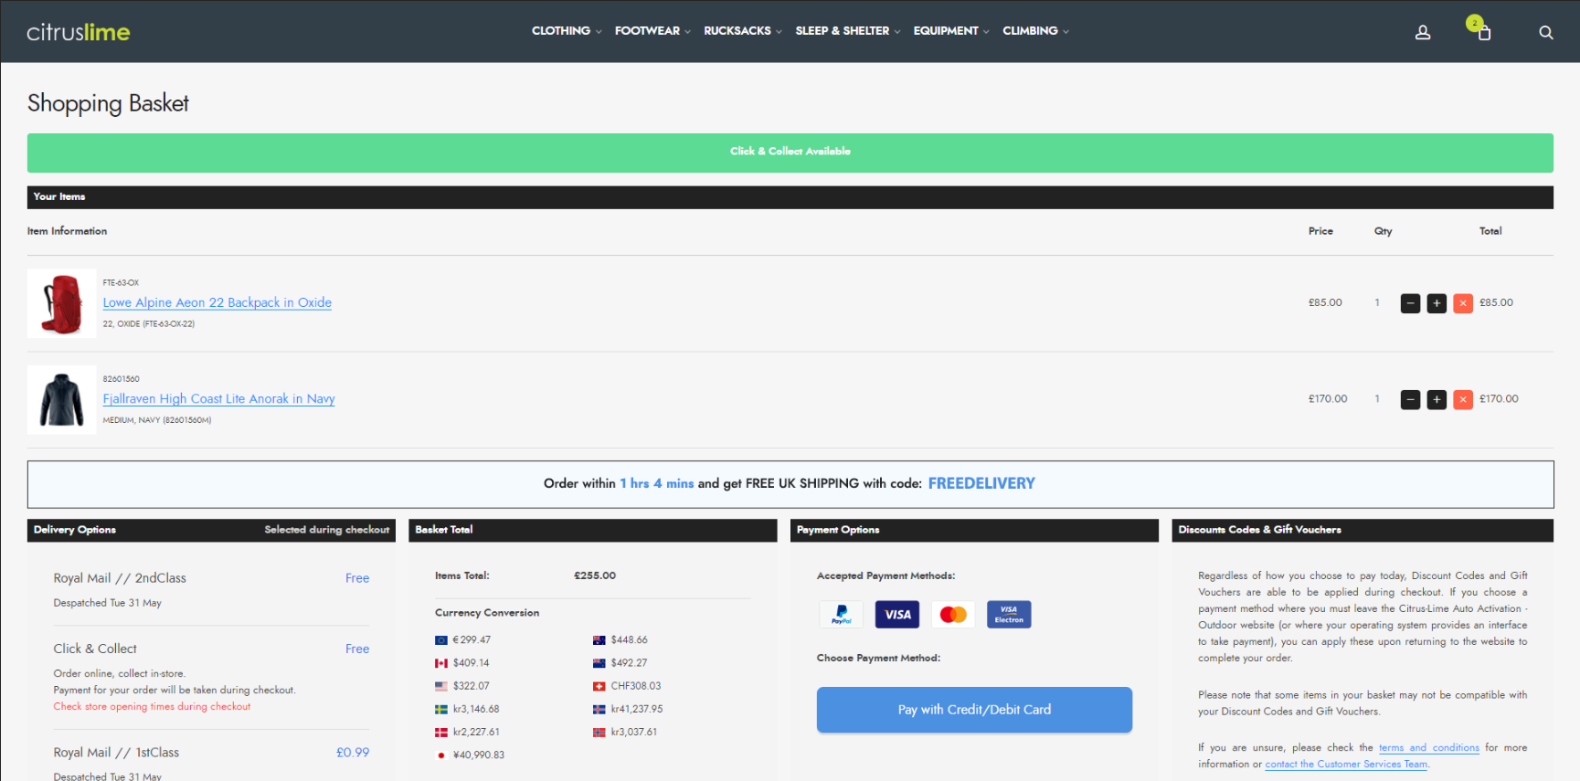Remove Lowe Alpine Aeon backpack from basket

pos(1463,303)
